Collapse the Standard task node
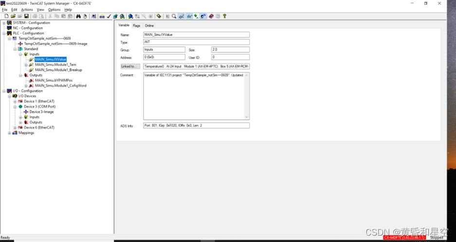 pos(15,49)
